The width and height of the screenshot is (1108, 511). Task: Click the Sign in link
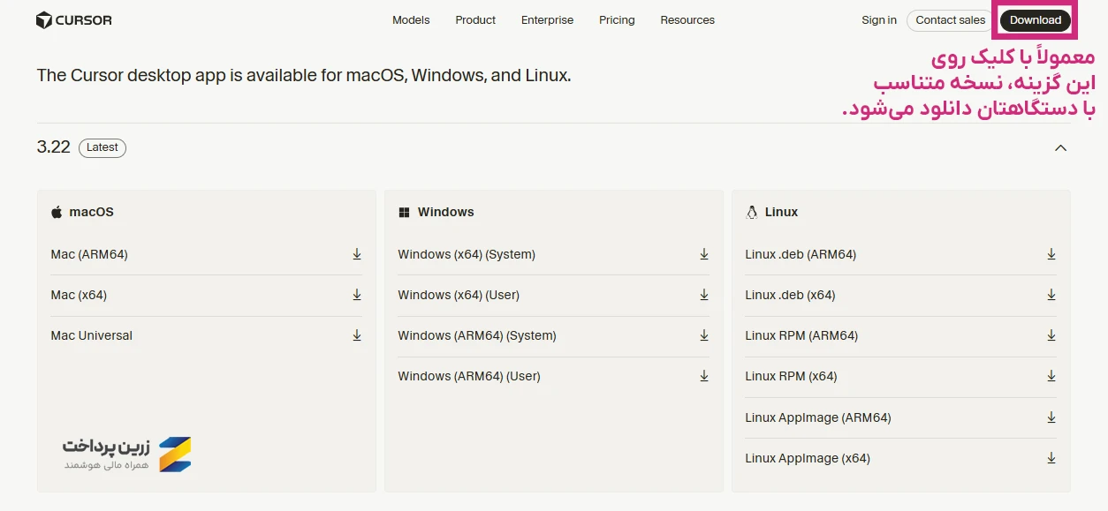[x=879, y=20]
